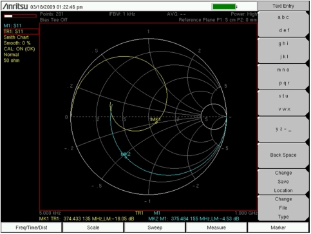Image resolution: width=311 pixels, height=234 pixels.
Task: Click the green battery status indicator
Action: point(224,6)
